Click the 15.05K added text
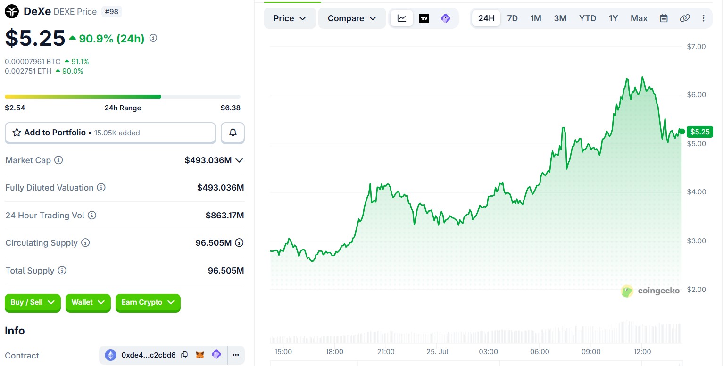The width and height of the screenshot is (723, 366). 117,133
